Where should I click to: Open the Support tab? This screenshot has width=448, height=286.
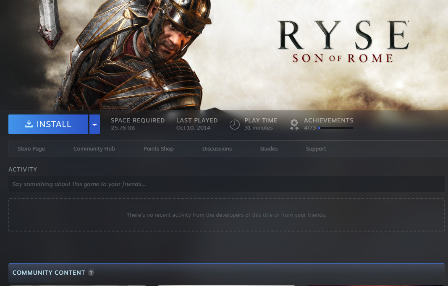coord(316,149)
